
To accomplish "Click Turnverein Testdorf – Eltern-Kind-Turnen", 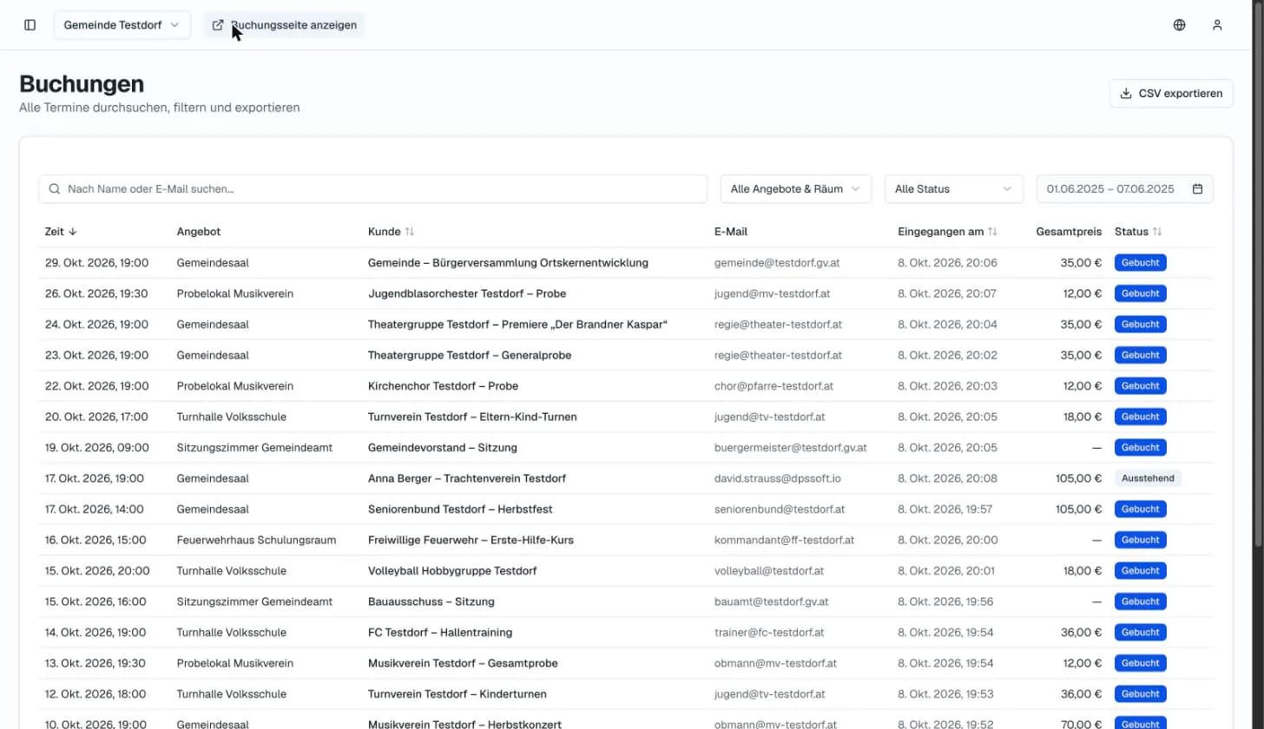I will (472, 417).
